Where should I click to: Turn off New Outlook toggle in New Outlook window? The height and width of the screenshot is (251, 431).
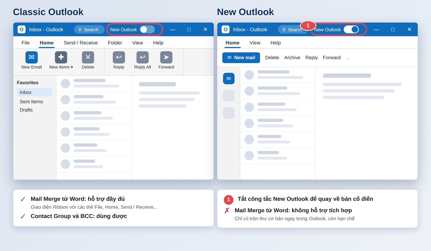click(351, 29)
